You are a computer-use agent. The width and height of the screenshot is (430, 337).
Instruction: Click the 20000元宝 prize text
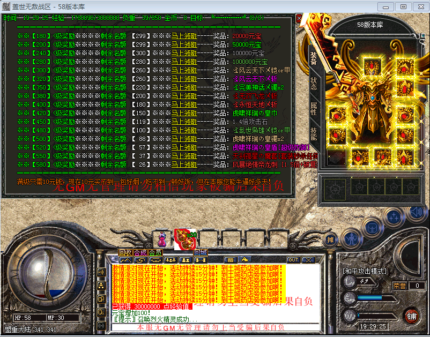click(247, 36)
